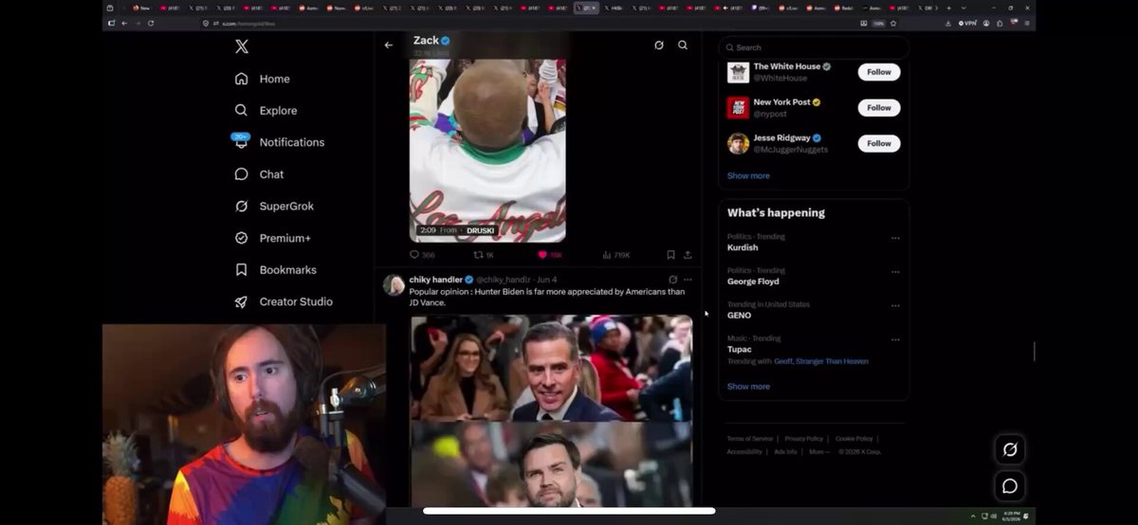Viewport: 1138px width, 525px height.
Task: Click Grok icon on chiky handler post
Action: (672, 280)
